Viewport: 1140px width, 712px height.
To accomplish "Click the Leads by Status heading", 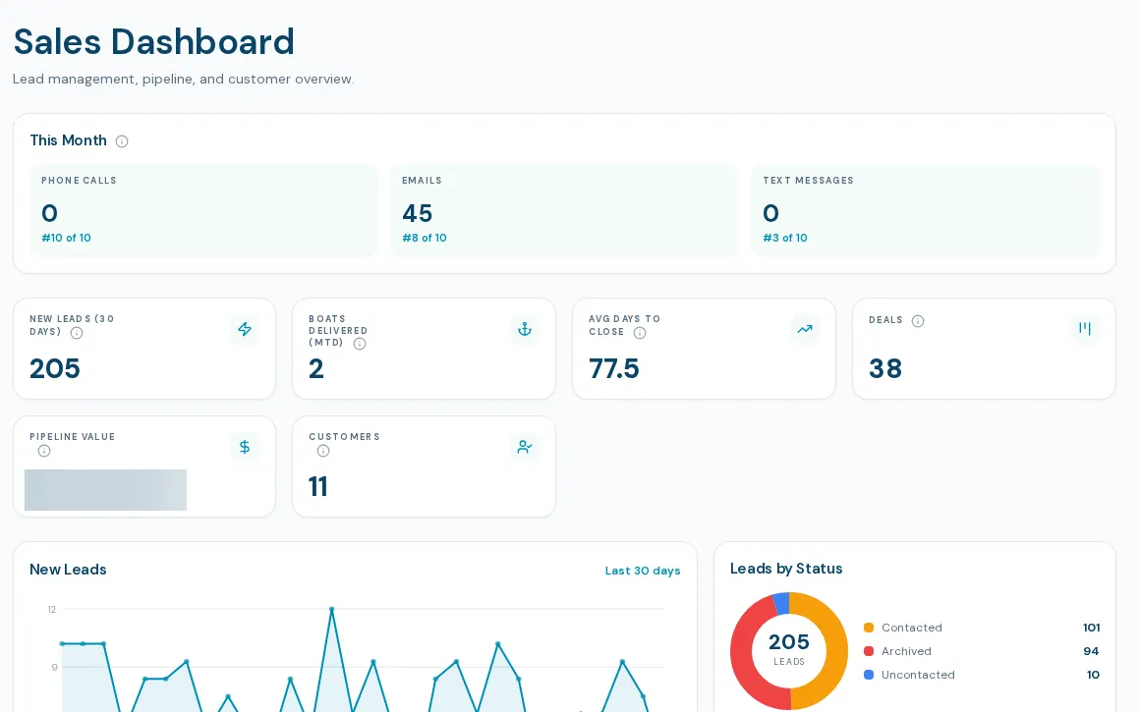I will click(x=786, y=569).
